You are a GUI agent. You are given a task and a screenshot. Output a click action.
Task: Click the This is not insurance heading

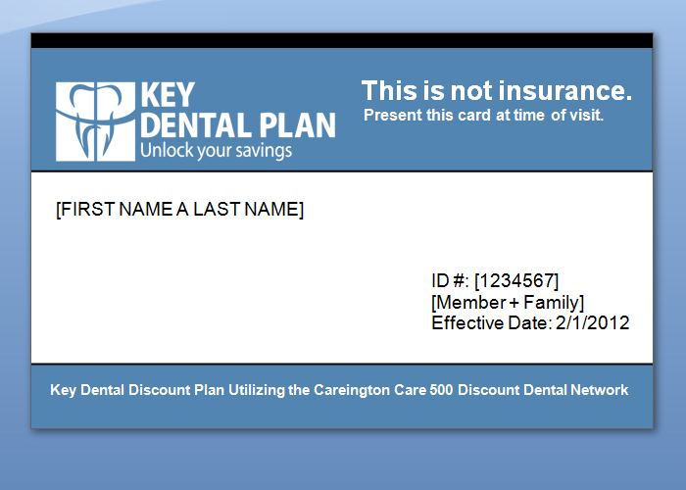496,91
